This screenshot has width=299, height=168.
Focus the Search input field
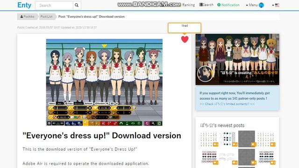54,5
